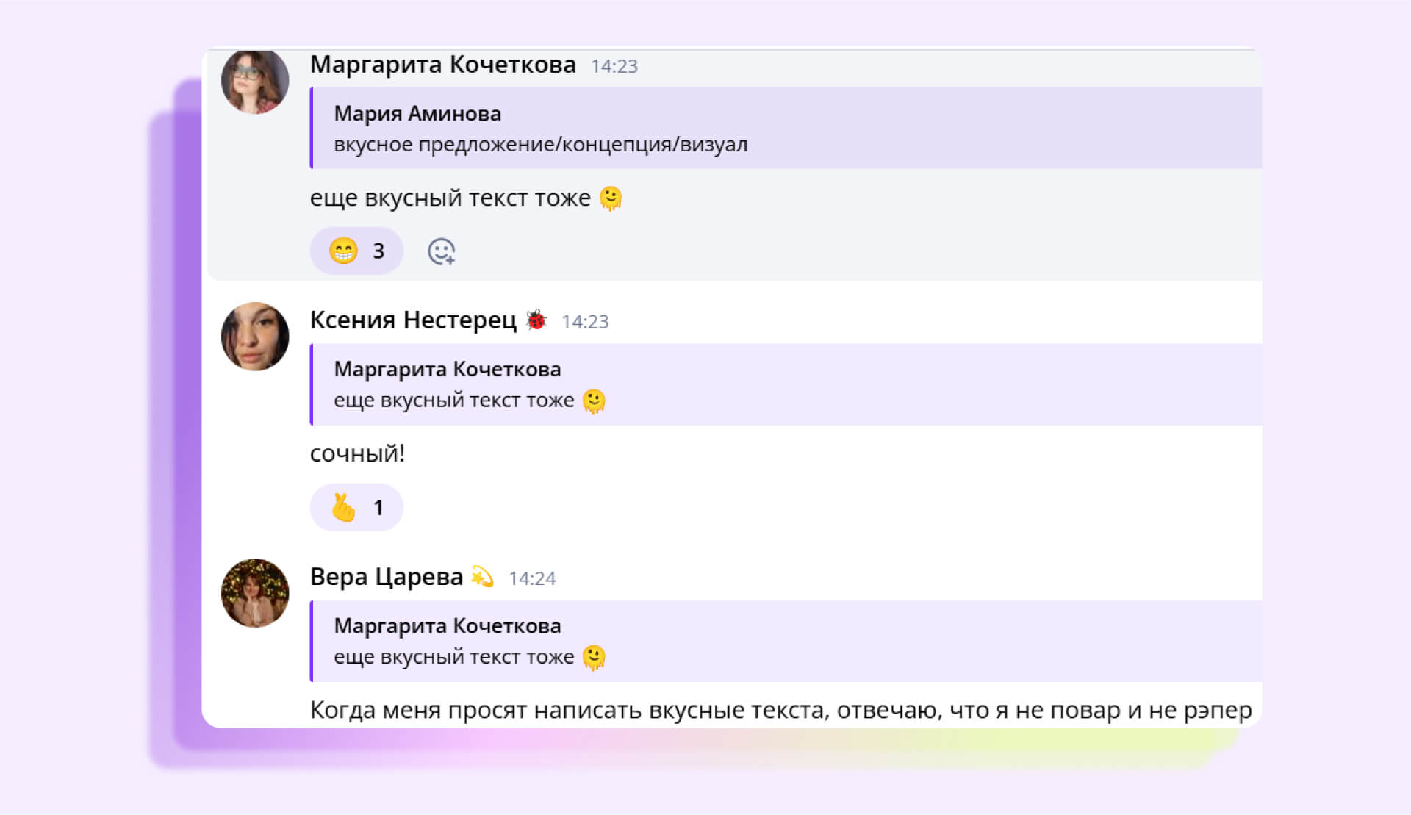Click the message text "сочный!"
The width and height of the screenshot is (1411, 815).
[x=357, y=453]
